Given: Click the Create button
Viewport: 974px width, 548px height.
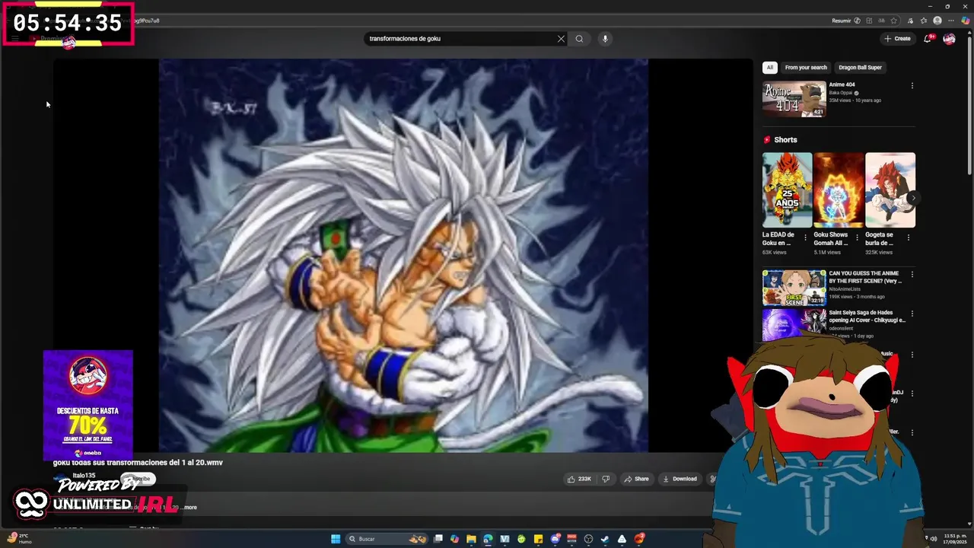Looking at the screenshot, I should pos(897,39).
